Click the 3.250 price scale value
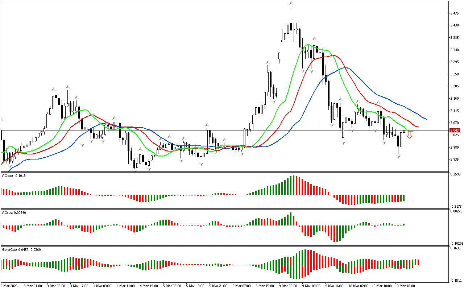464x290 pixels. pos(455,74)
